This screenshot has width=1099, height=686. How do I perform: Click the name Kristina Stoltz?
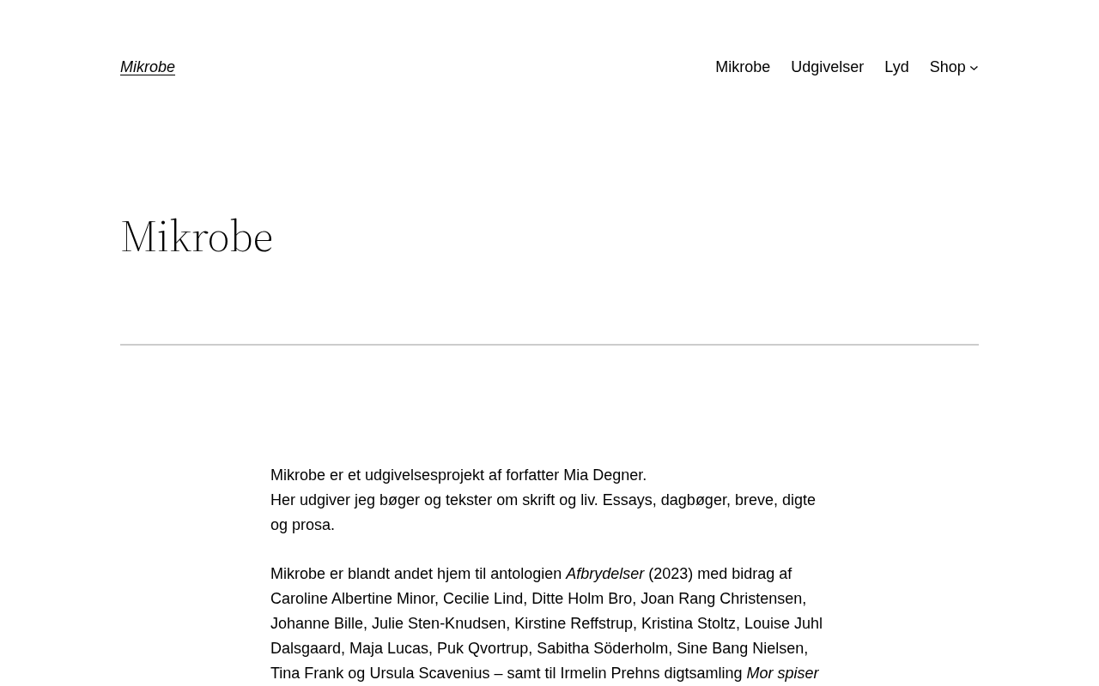689,623
